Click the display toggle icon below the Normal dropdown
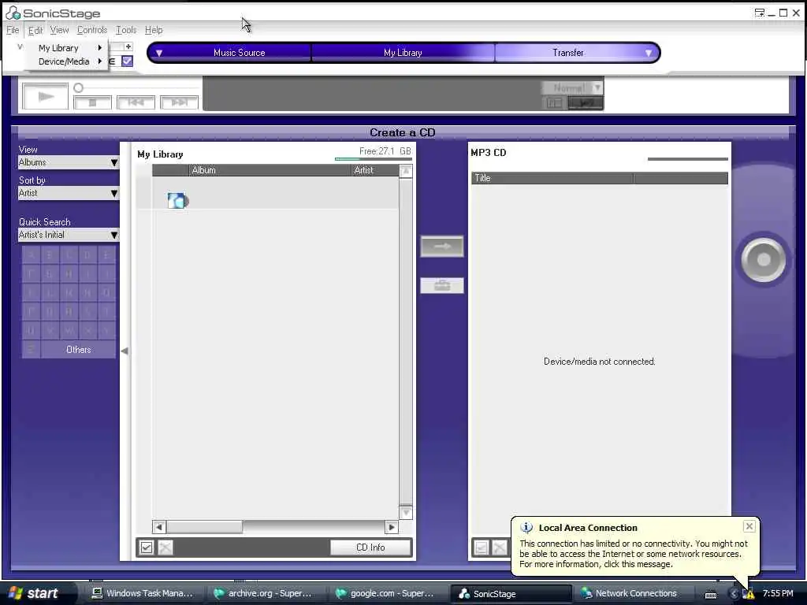807x605 pixels. click(x=554, y=103)
